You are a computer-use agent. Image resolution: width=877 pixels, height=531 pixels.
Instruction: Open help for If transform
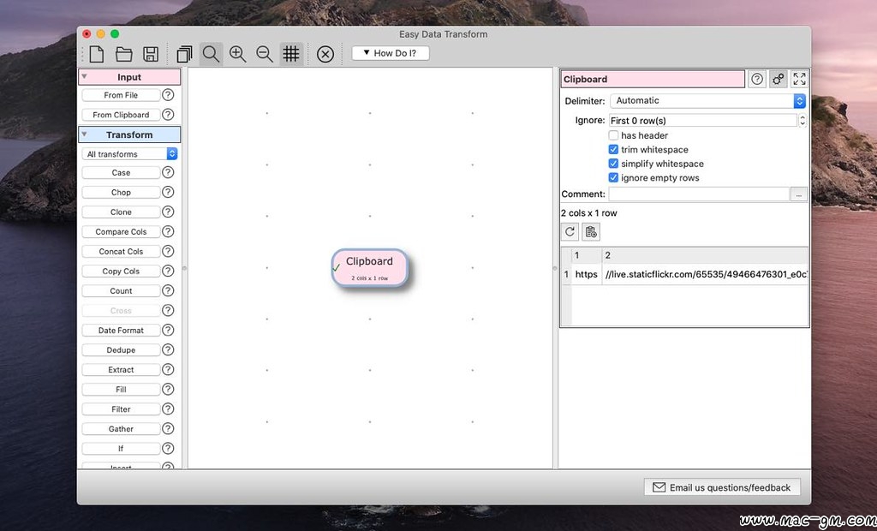click(x=168, y=448)
